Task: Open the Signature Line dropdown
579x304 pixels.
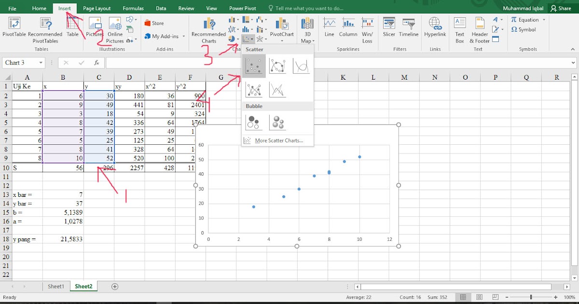Action: click(497, 29)
